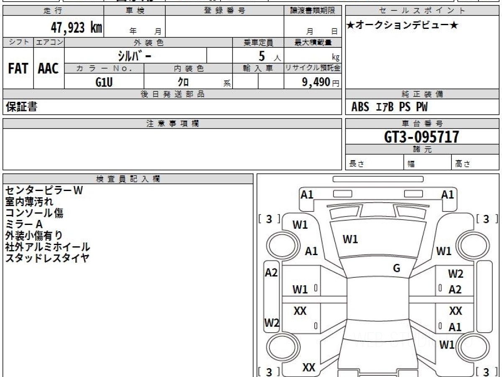Screen dimensions: 502x377
Task: Select the equipment text ABS エアB PS PW
Action: (x=389, y=107)
